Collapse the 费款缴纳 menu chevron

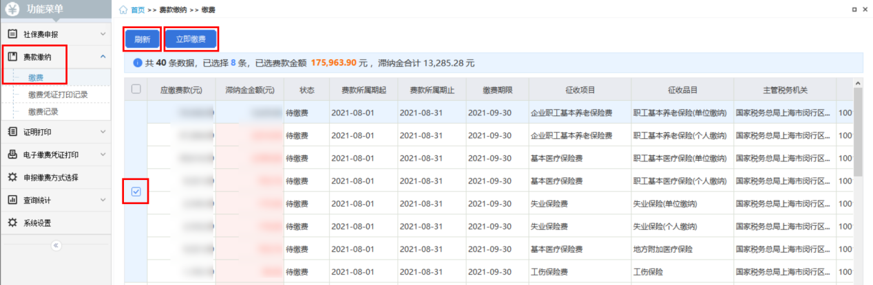(103, 56)
